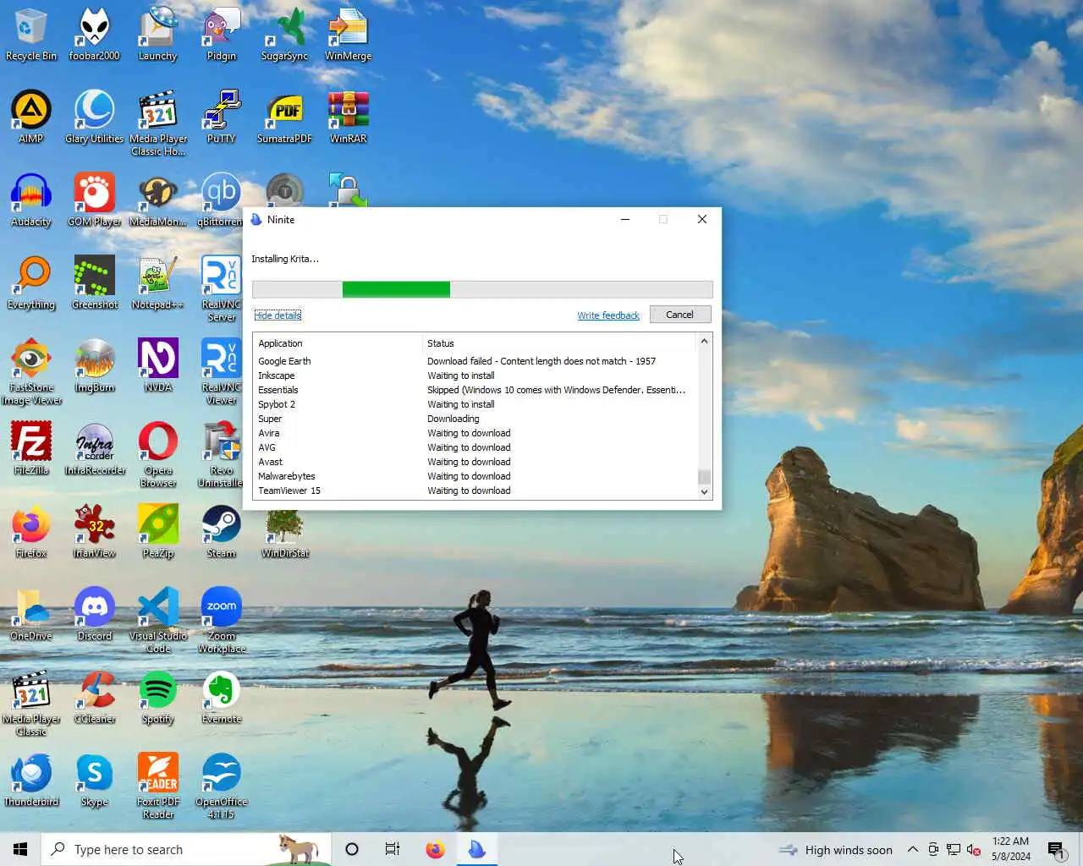This screenshot has height=866, width=1083.
Task: Click the Discord desktop icon
Action: (94, 614)
